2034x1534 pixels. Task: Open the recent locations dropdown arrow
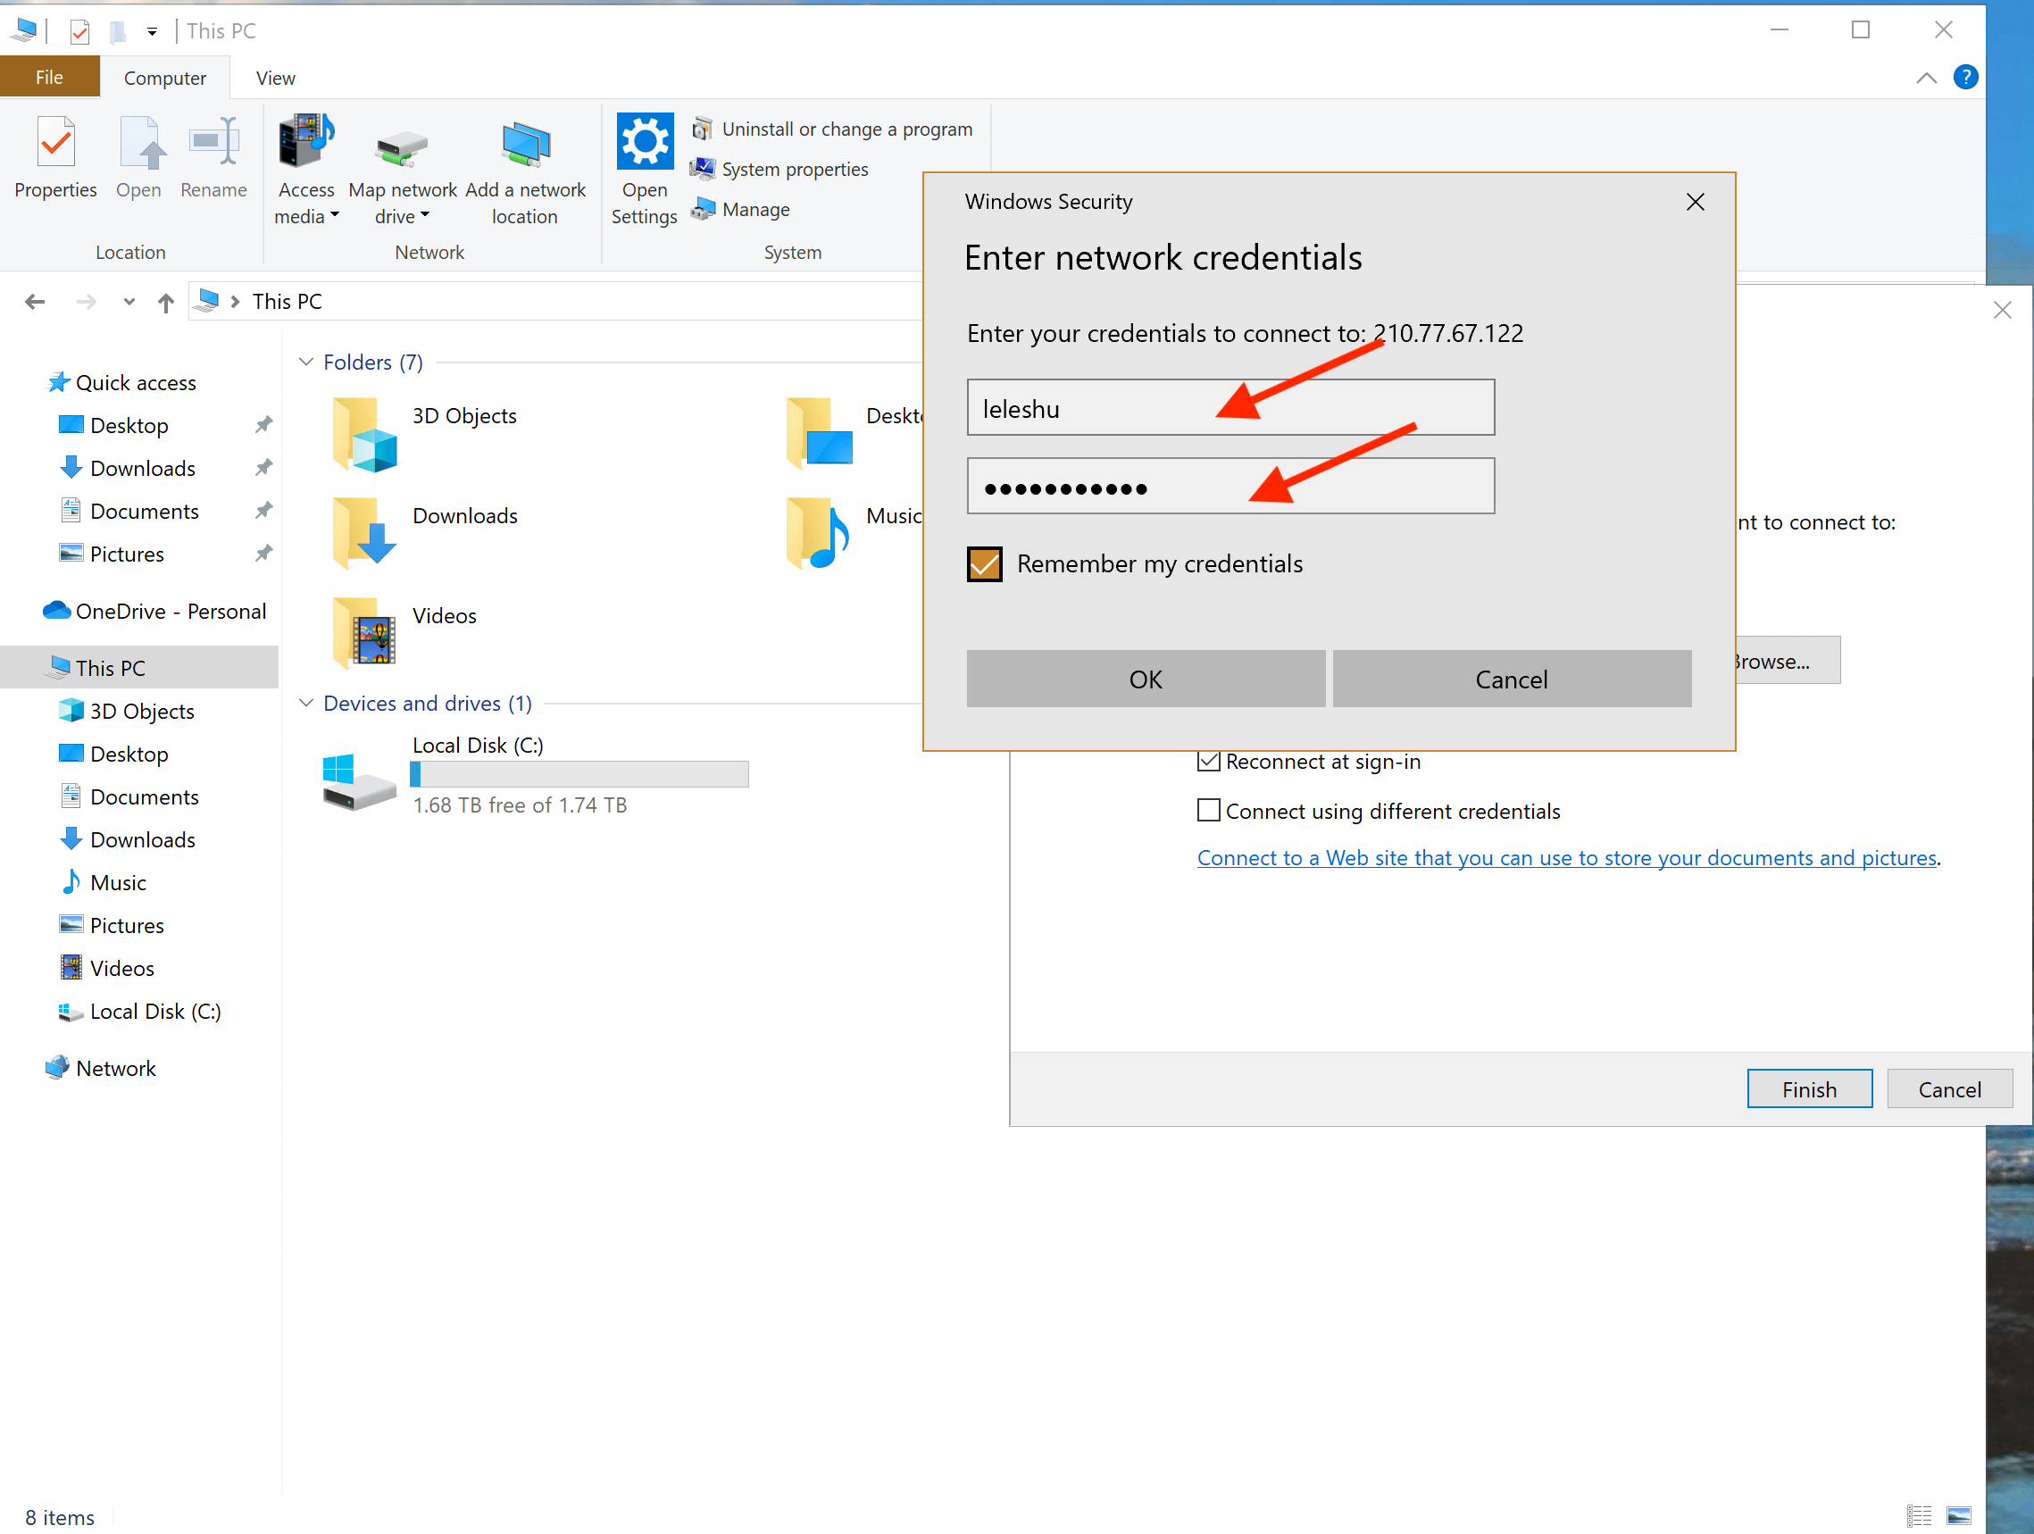tap(129, 302)
